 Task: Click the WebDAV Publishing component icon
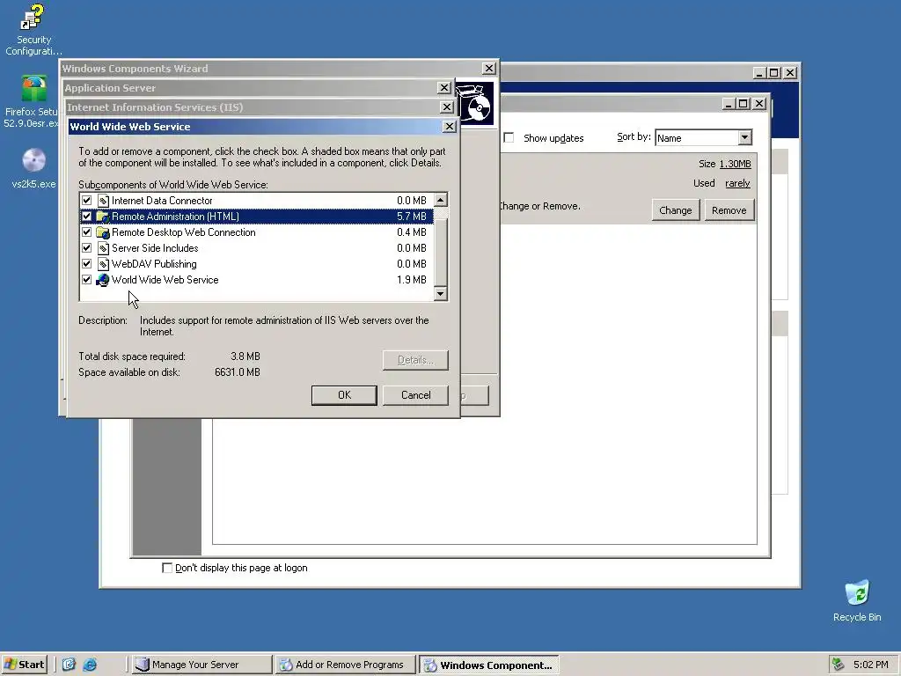point(103,264)
